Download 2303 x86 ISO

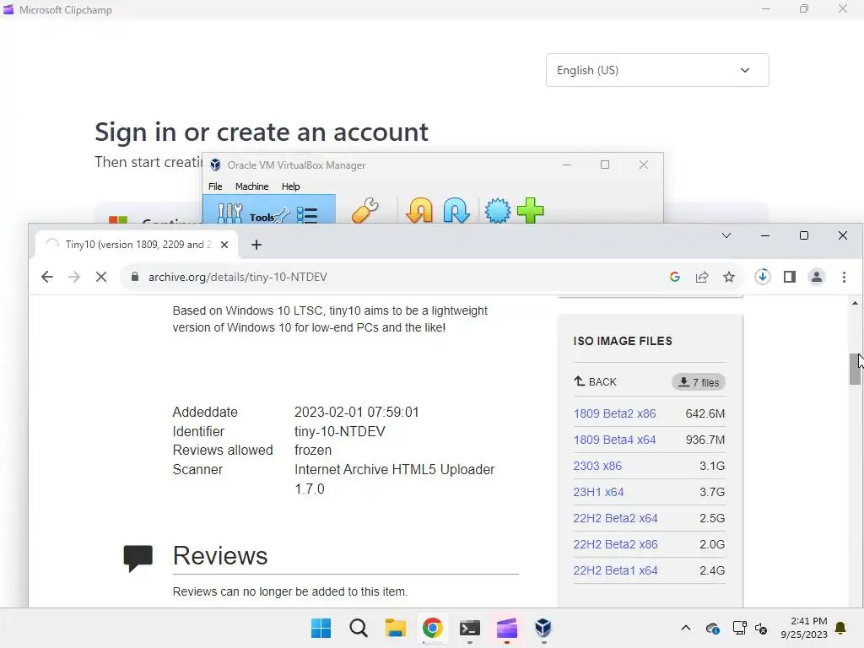coord(597,466)
